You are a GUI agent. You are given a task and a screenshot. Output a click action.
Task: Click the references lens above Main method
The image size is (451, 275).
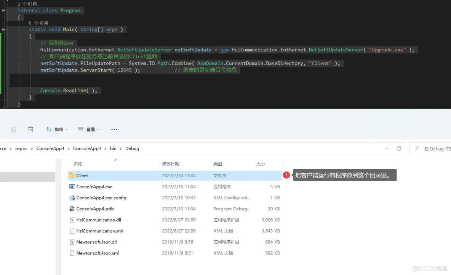[x=38, y=23]
